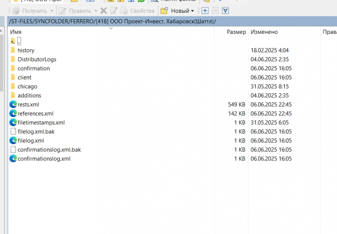The height and width of the screenshot is (234, 337).
Task: Select the history folder icon
Action: pyautogui.click(x=13, y=50)
